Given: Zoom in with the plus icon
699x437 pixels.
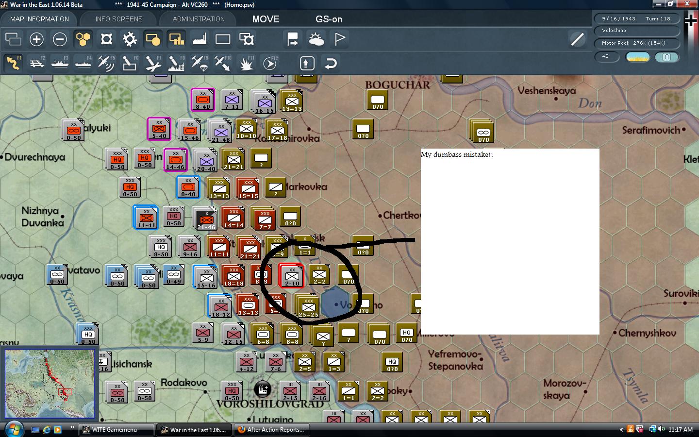Looking at the screenshot, I should 36,39.
